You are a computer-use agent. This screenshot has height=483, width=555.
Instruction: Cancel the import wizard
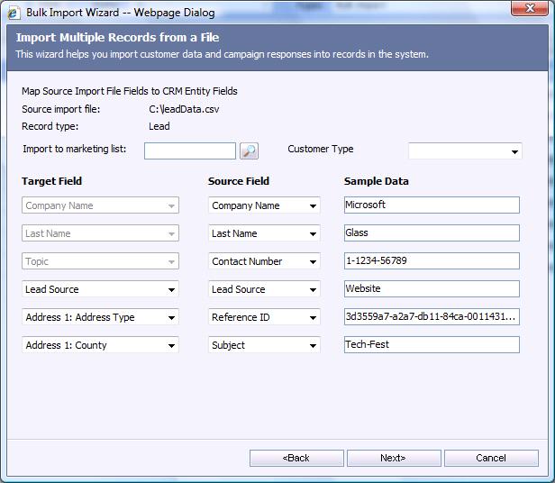pos(491,458)
